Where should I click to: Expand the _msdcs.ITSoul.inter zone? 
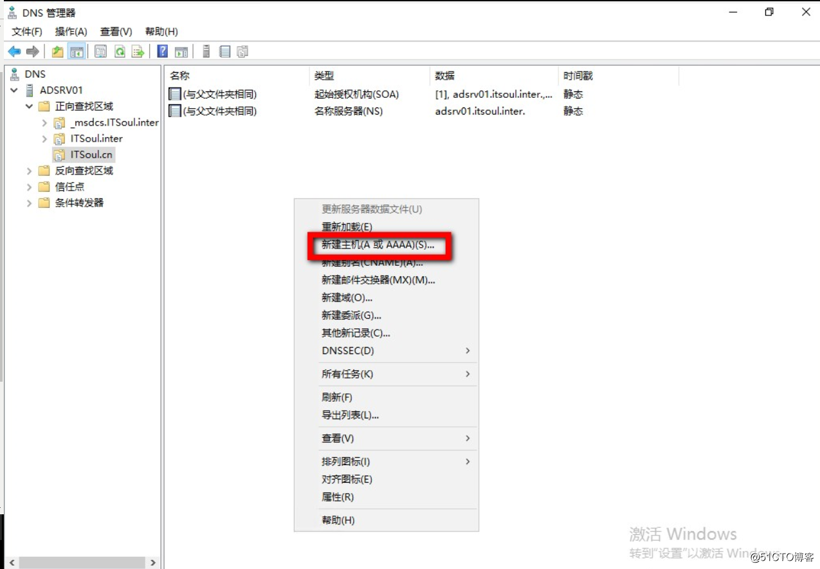[x=44, y=122]
